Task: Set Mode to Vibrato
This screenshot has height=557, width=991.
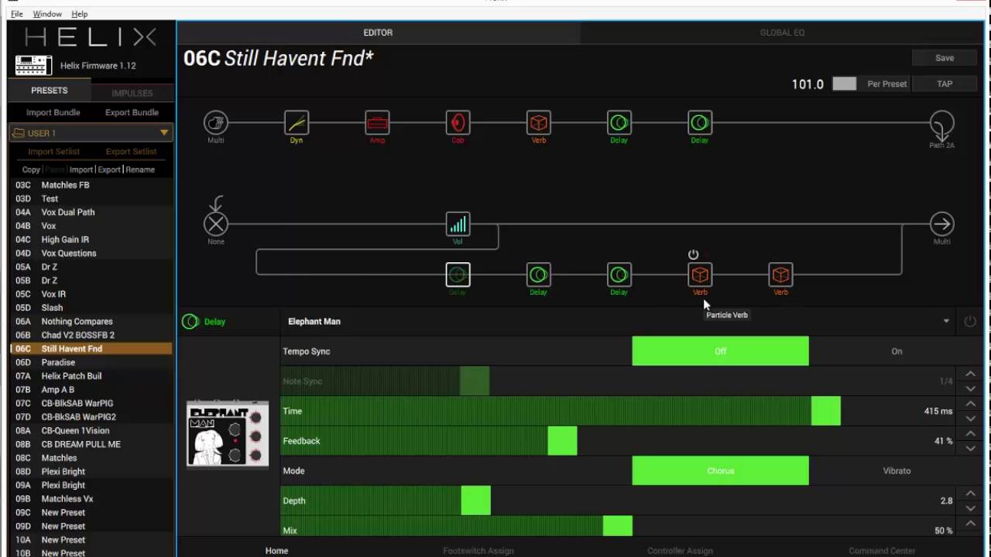Action: point(897,470)
